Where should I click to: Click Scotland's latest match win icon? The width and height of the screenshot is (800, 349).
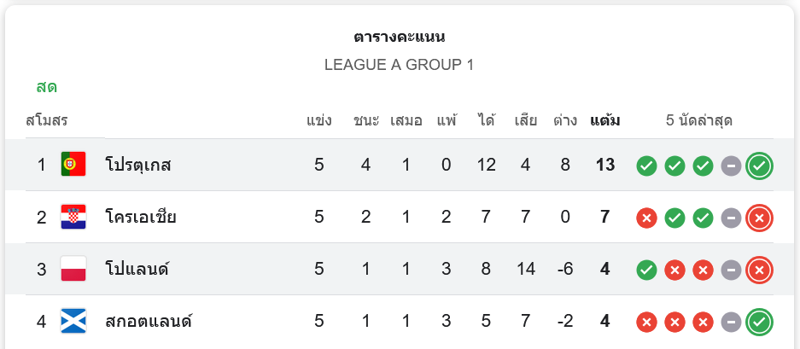click(759, 323)
